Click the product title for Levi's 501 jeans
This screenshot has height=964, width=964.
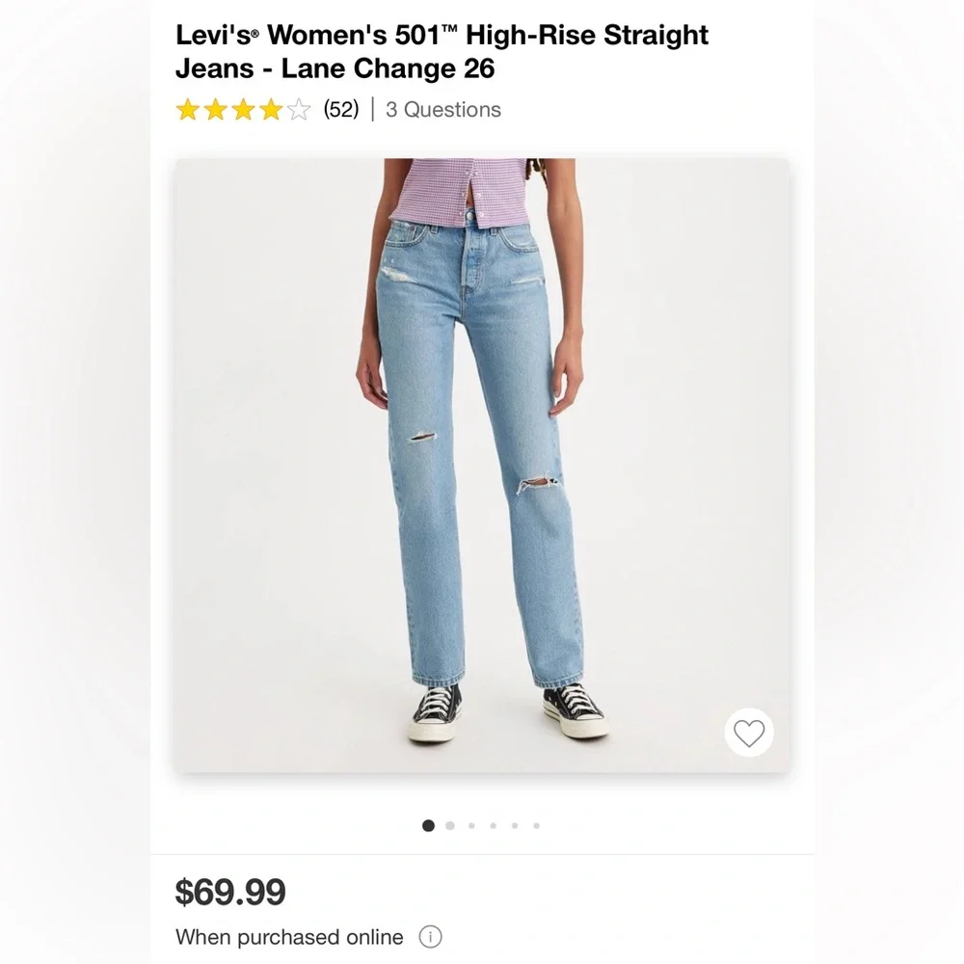441,51
